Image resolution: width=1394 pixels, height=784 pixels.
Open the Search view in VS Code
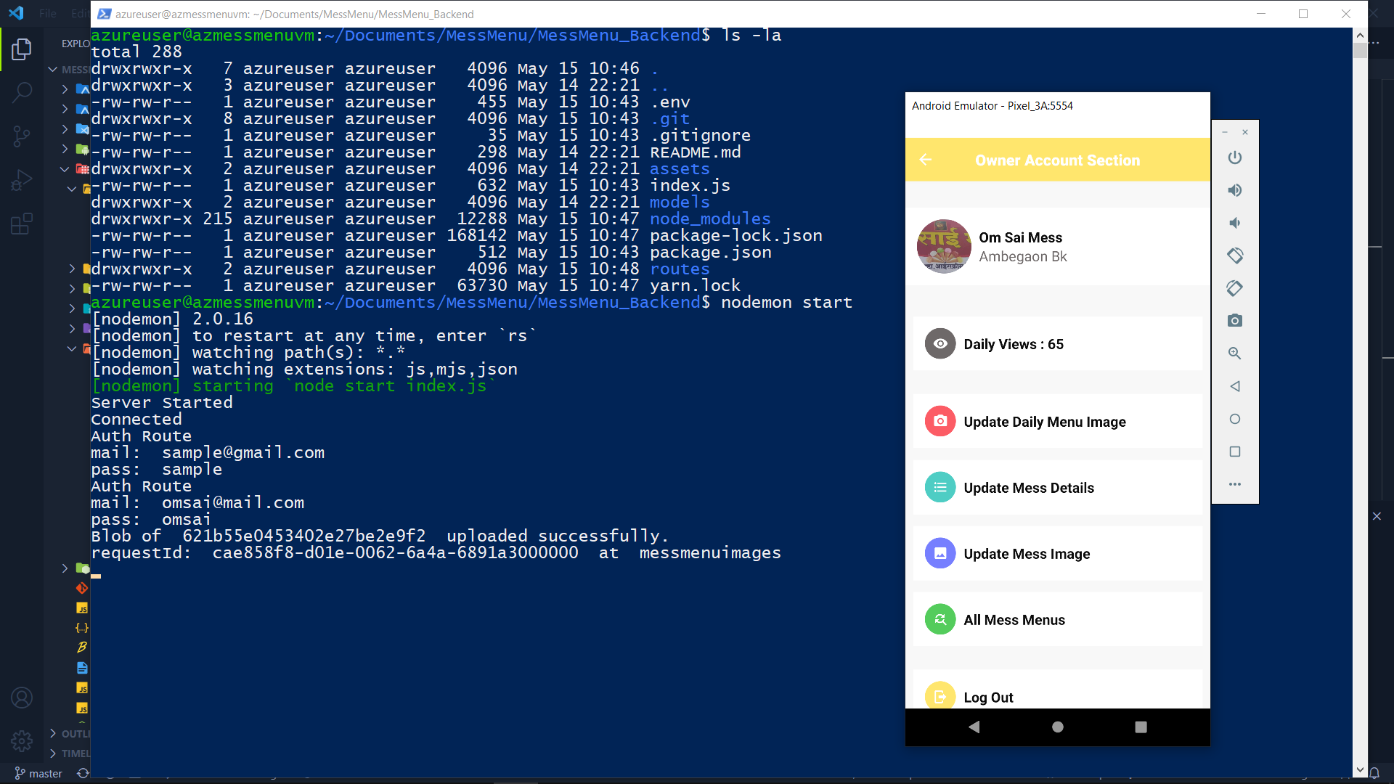pyautogui.click(x=22, y=93)
